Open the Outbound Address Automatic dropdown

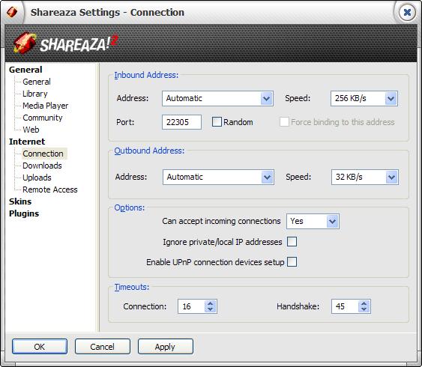(218, 177)
